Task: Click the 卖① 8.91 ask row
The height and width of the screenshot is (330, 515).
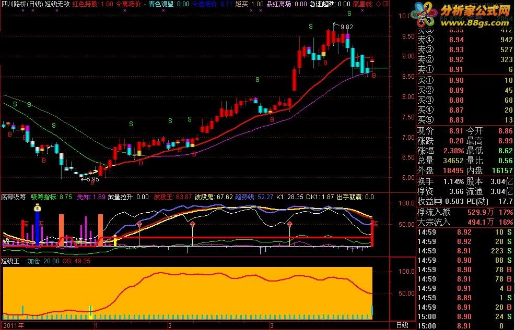Action: click(x=465, y=69)
